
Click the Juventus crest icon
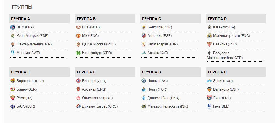(209, 27)
